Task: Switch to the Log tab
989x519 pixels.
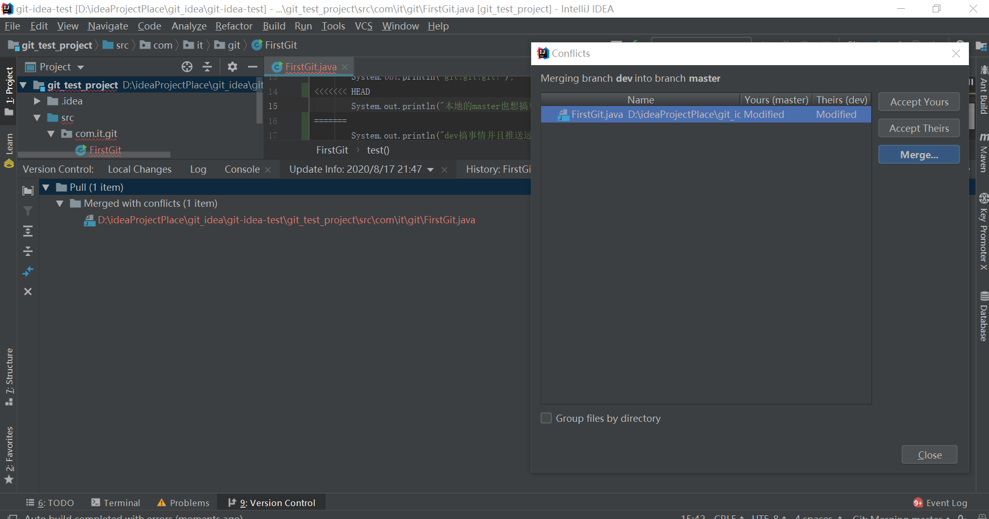Action: (198, 169)
